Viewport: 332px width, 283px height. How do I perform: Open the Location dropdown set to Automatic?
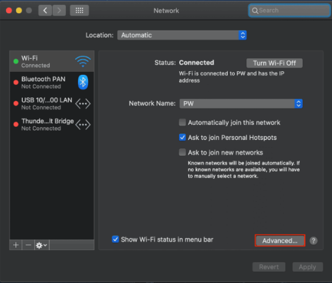click(x=182, y=35)
